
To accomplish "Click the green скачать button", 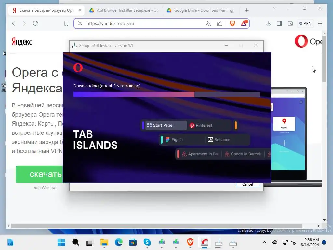I will pos(39,174).
